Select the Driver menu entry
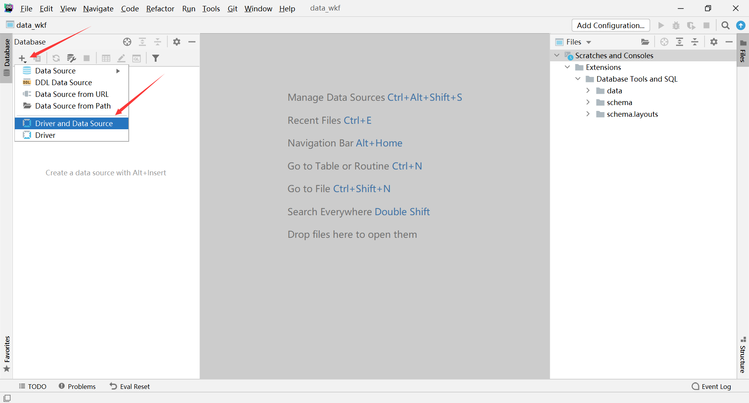The height and width of the screenshot is (403, 749). click(72, 135)
